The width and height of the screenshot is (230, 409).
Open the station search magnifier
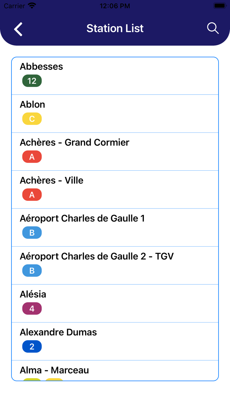click(213, 29)
